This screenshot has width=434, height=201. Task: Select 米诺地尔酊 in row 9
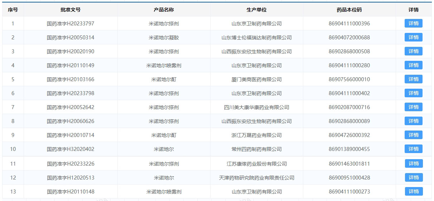(164, 135)
